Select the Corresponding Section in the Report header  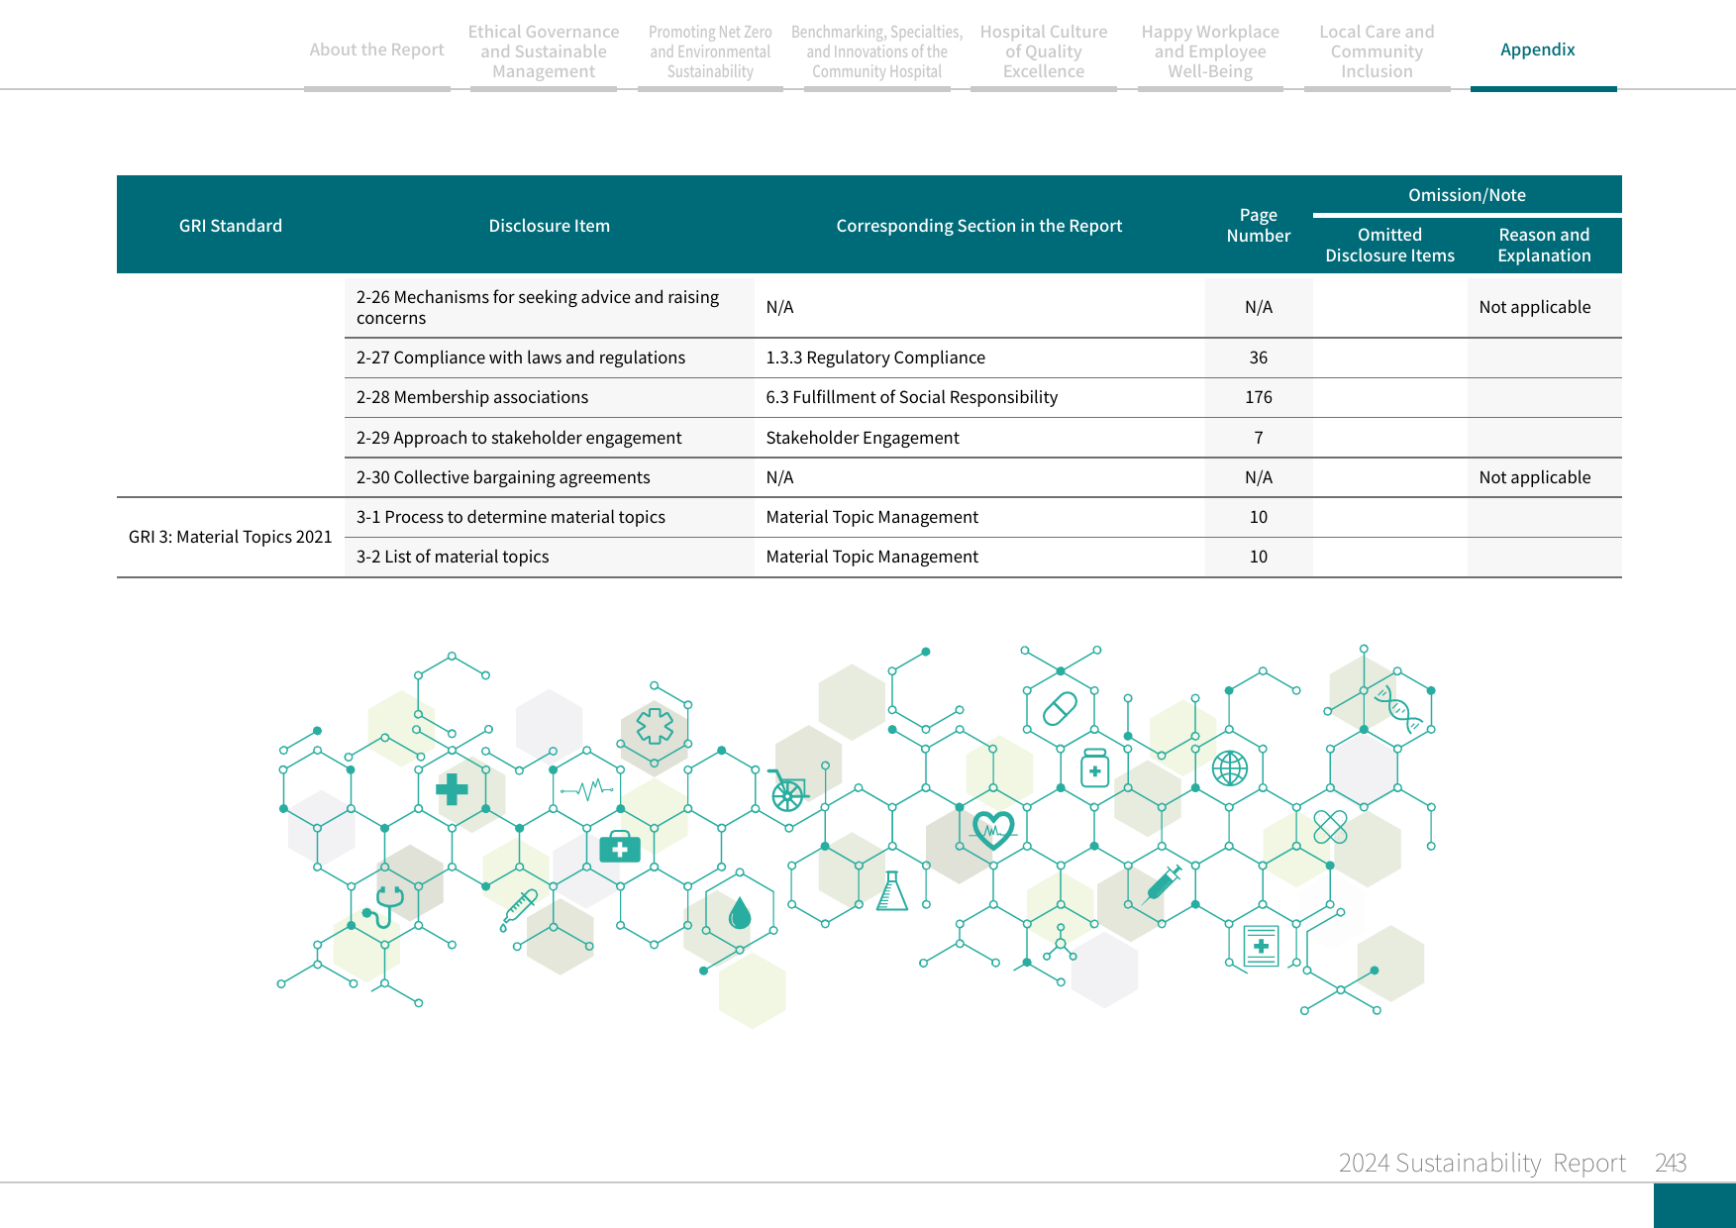pyautogui.click(x=978, y=226)
